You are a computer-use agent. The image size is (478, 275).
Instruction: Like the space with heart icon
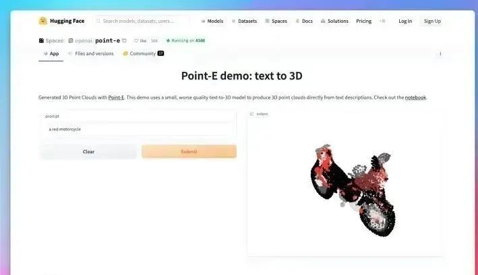(x=136, y=41)
